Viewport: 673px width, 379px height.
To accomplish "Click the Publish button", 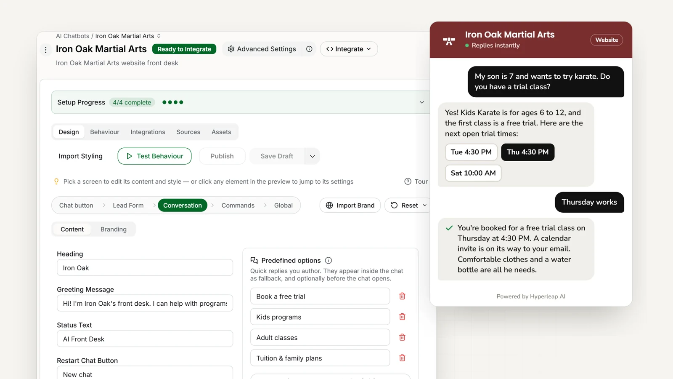I will click(222, 156).
